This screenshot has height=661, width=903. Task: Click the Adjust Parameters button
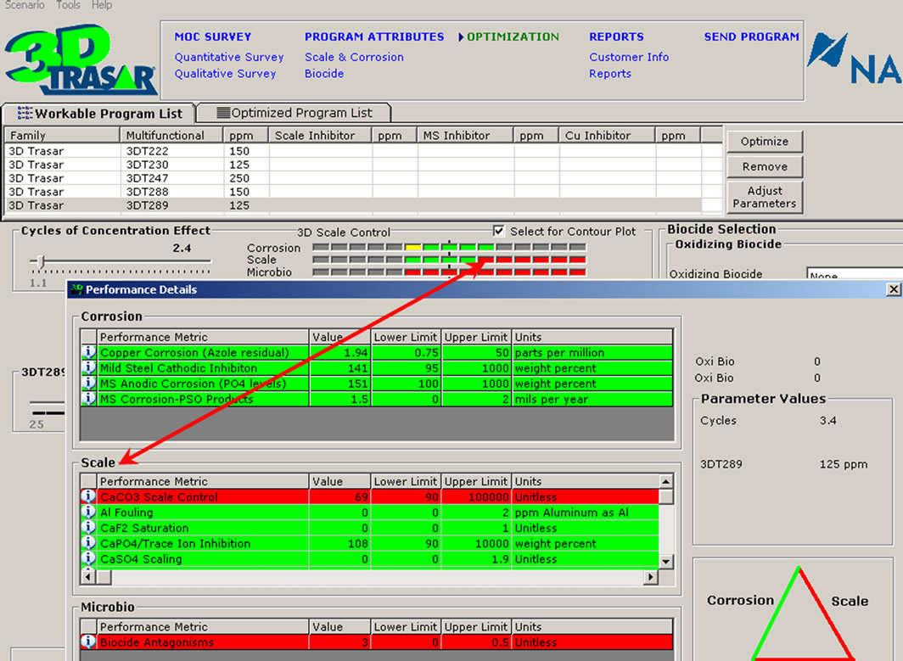click(x=764, y=197)
